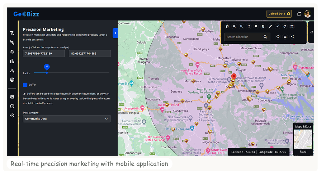Image resolution: width=321 pixels, height=176 pixels.
Task: Open the layers panel icon
Action: pos(12,52)
